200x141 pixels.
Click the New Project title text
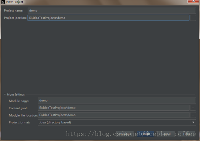[x=15, y=2]
